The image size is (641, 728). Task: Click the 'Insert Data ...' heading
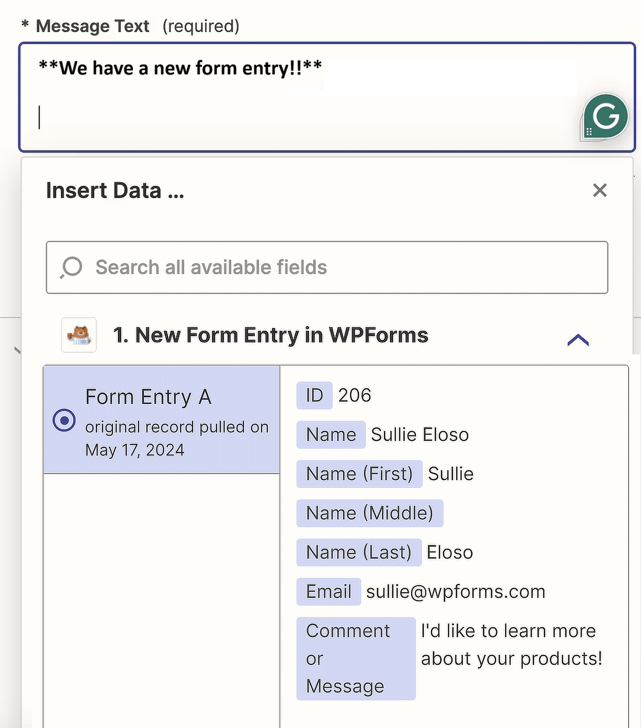coord(115,190)
